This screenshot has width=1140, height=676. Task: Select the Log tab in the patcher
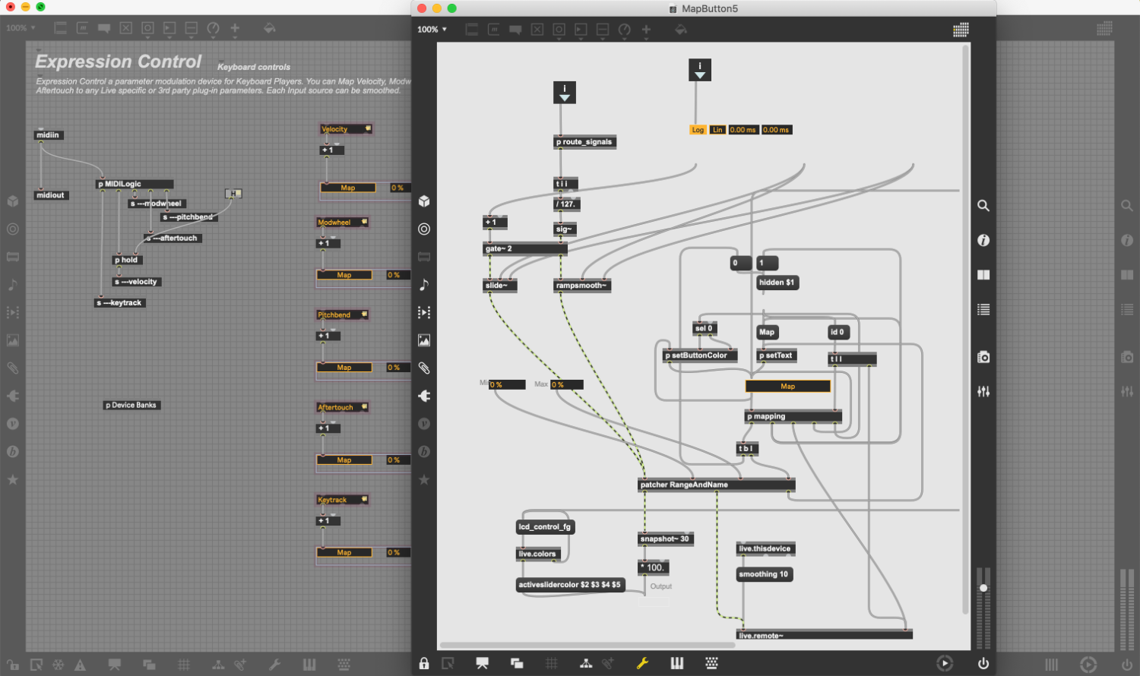[x=698, y=130]
